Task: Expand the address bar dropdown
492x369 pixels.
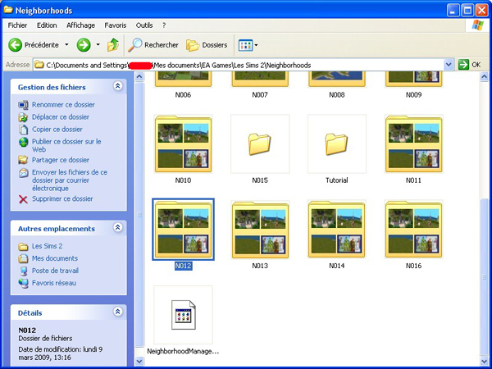Action: [449, 65]
